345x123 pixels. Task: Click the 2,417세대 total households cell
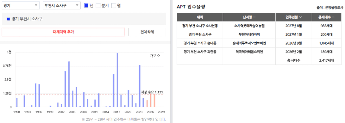click(327, 61)
